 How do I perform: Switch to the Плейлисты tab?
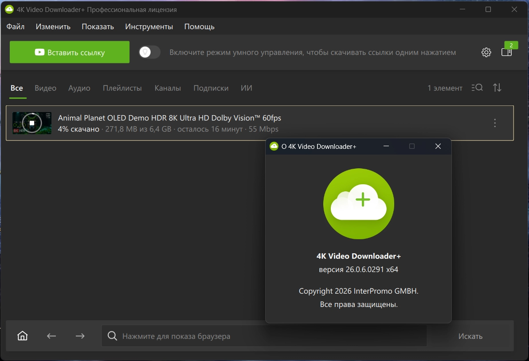pos(122,88)
